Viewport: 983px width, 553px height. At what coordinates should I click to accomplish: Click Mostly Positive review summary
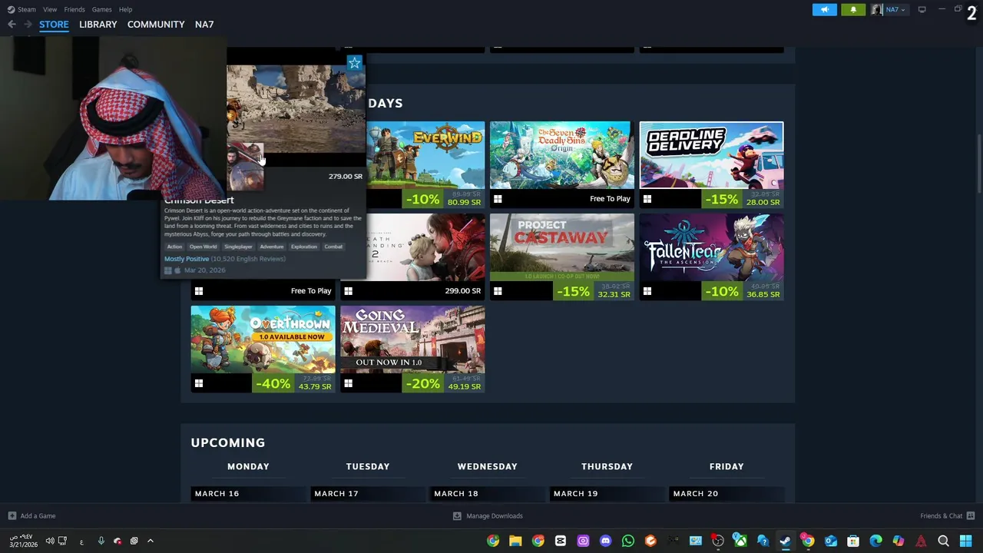click(x=187, y=259)
